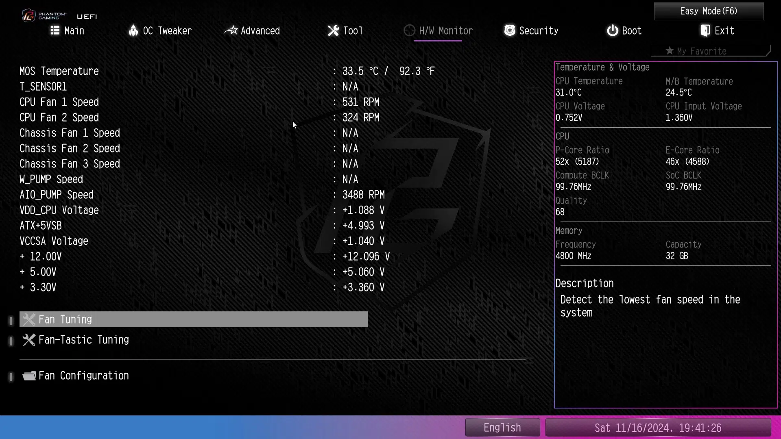
Task: Click the Fan Configuration folder icon
Action: point(29,376)
